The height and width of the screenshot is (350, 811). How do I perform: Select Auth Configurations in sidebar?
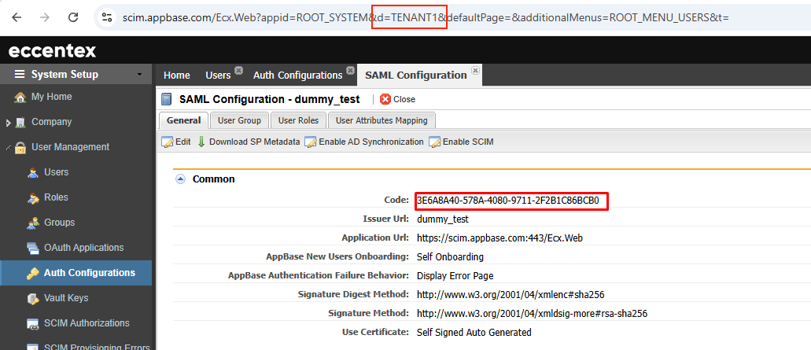click(90, 273)
